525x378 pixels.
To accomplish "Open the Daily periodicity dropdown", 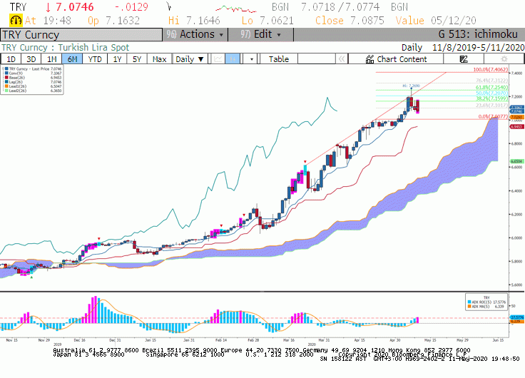I will coord(190,59).
